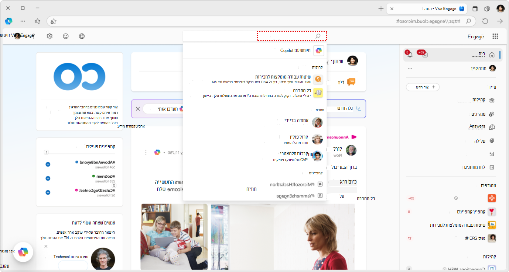Follow the #CutestDogContest campaign with plus icon
The width and height of the screenshot is (509, 272).
[48, 192]
